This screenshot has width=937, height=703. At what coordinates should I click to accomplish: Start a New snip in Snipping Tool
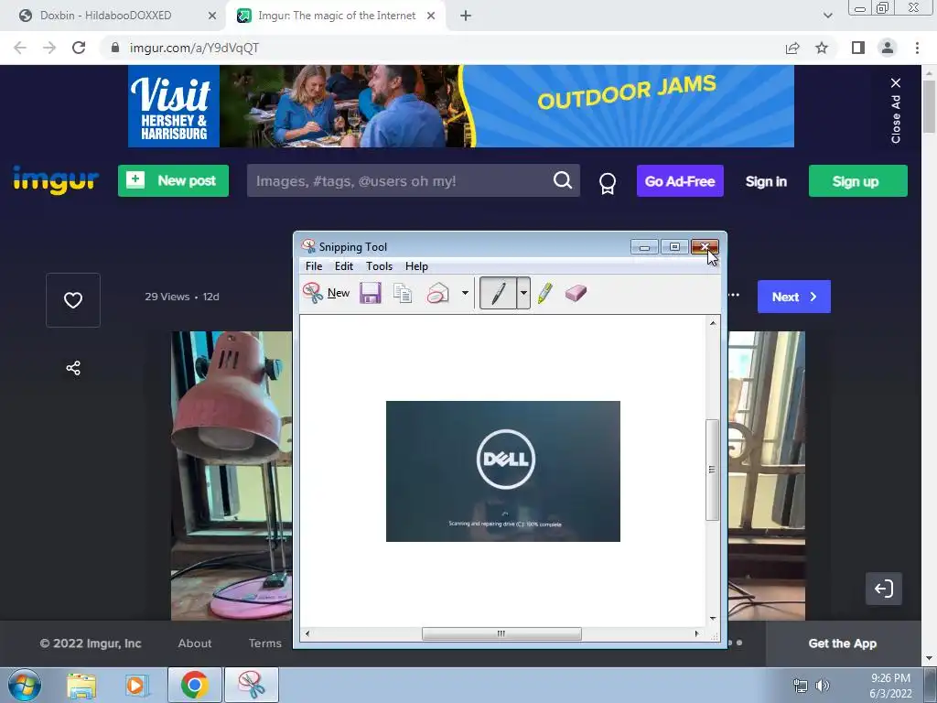tap(327, 293)
